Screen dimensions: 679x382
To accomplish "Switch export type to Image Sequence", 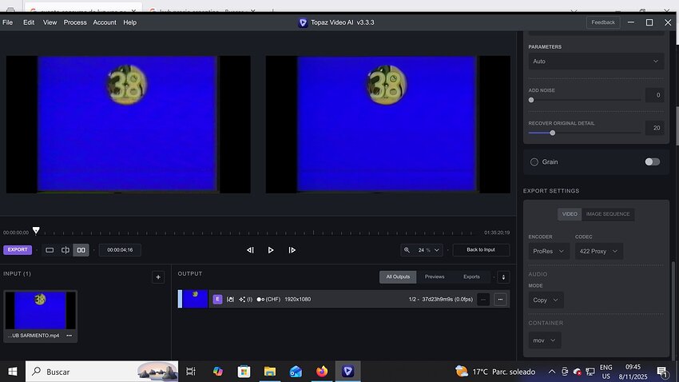I will [x=608, y=214].
